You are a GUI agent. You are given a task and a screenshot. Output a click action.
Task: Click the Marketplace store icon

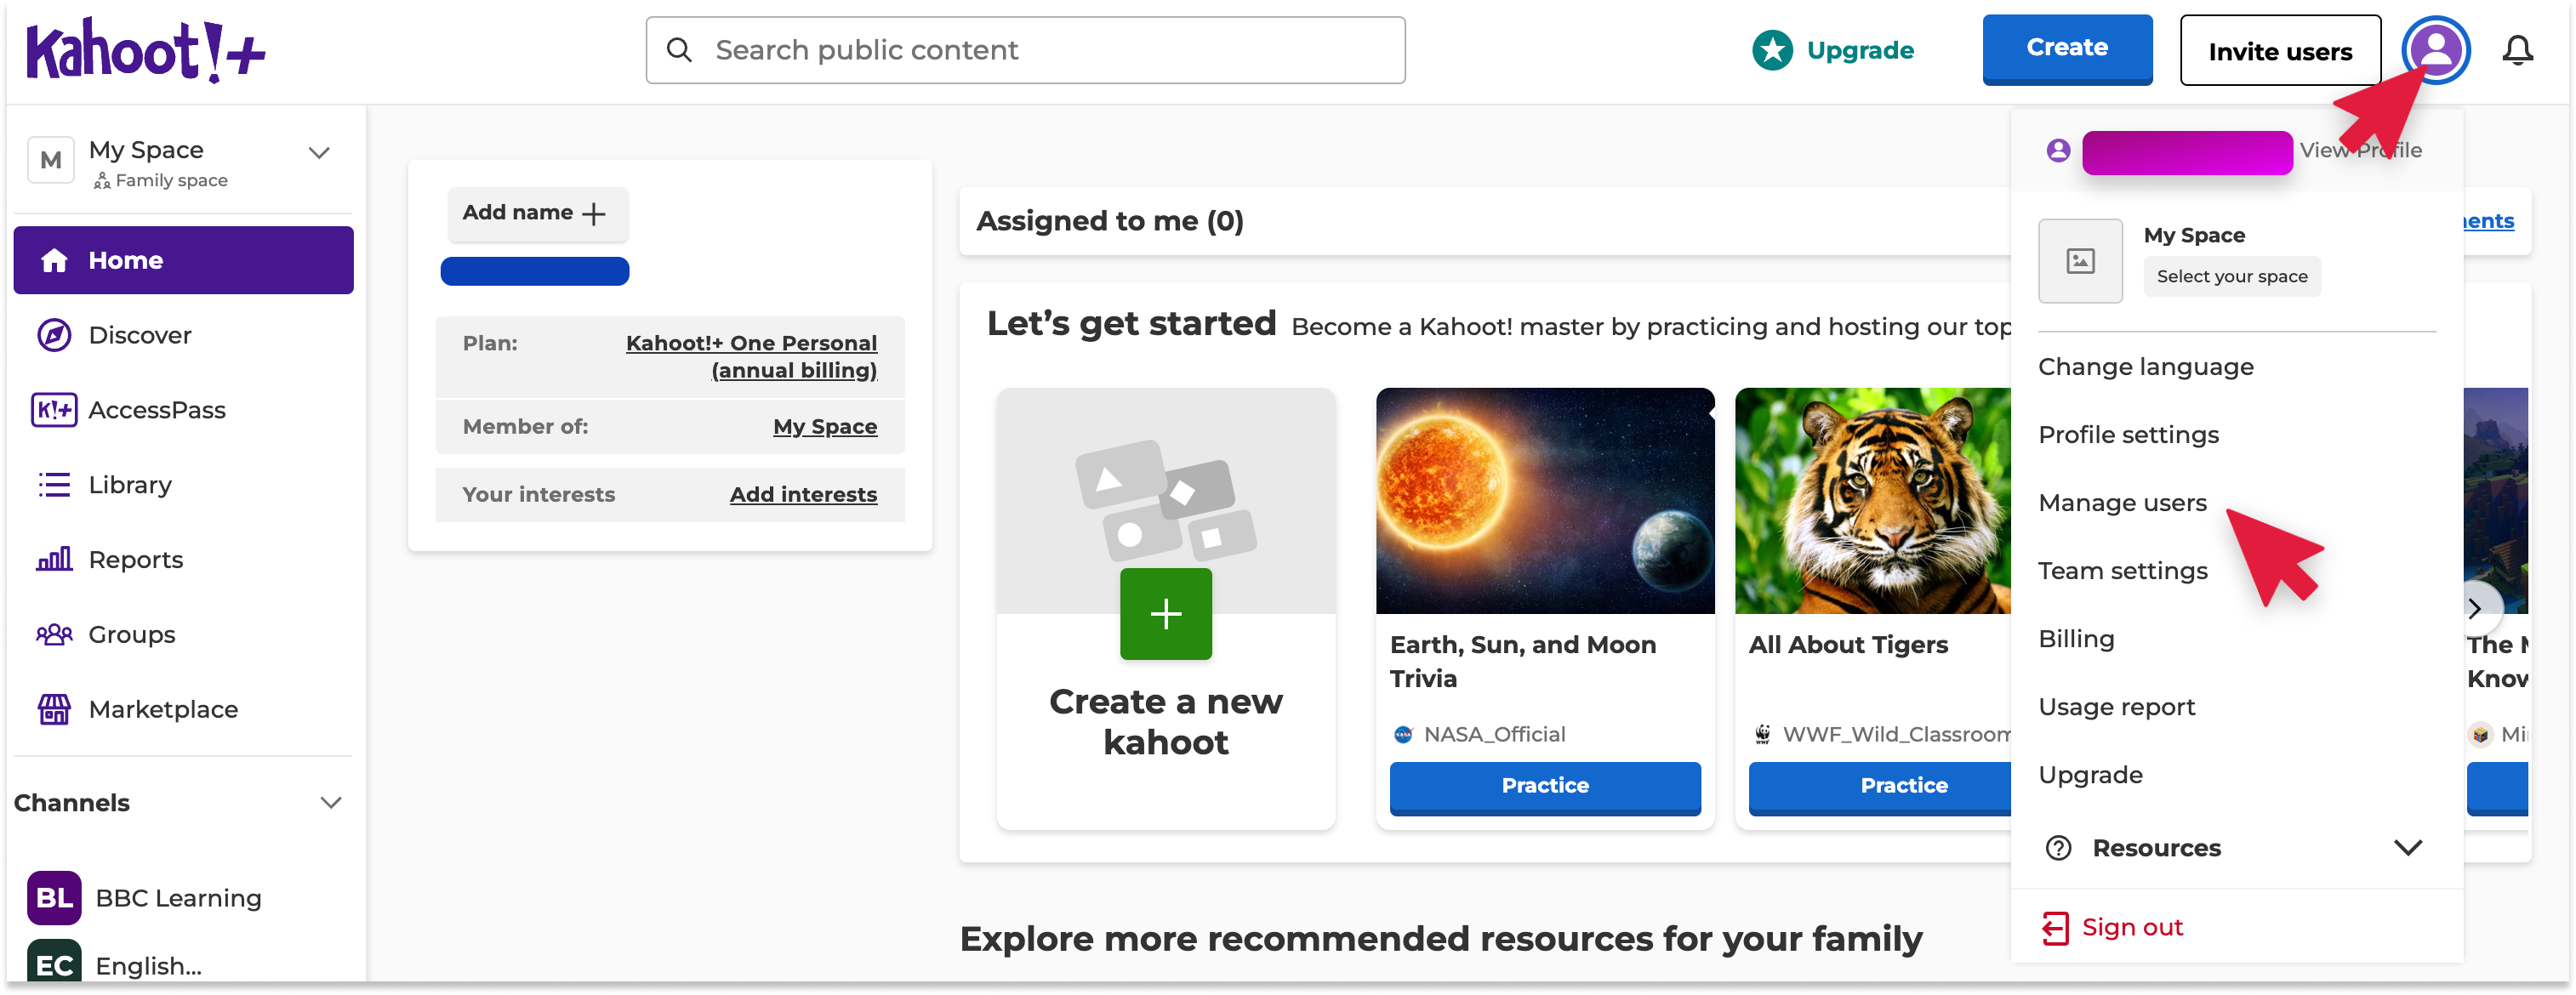tap(54, 710)
